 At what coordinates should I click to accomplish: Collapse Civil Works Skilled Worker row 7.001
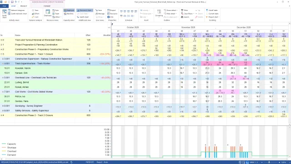pos(3,92)
